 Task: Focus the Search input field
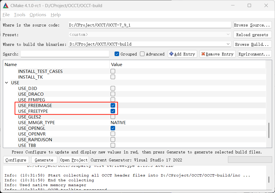point(65,54)
